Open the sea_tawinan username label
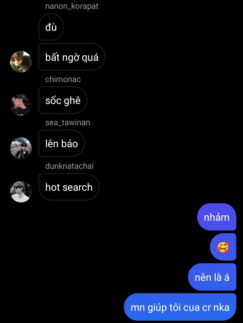Screen dimensions: 243x323 tap(67, 123)
